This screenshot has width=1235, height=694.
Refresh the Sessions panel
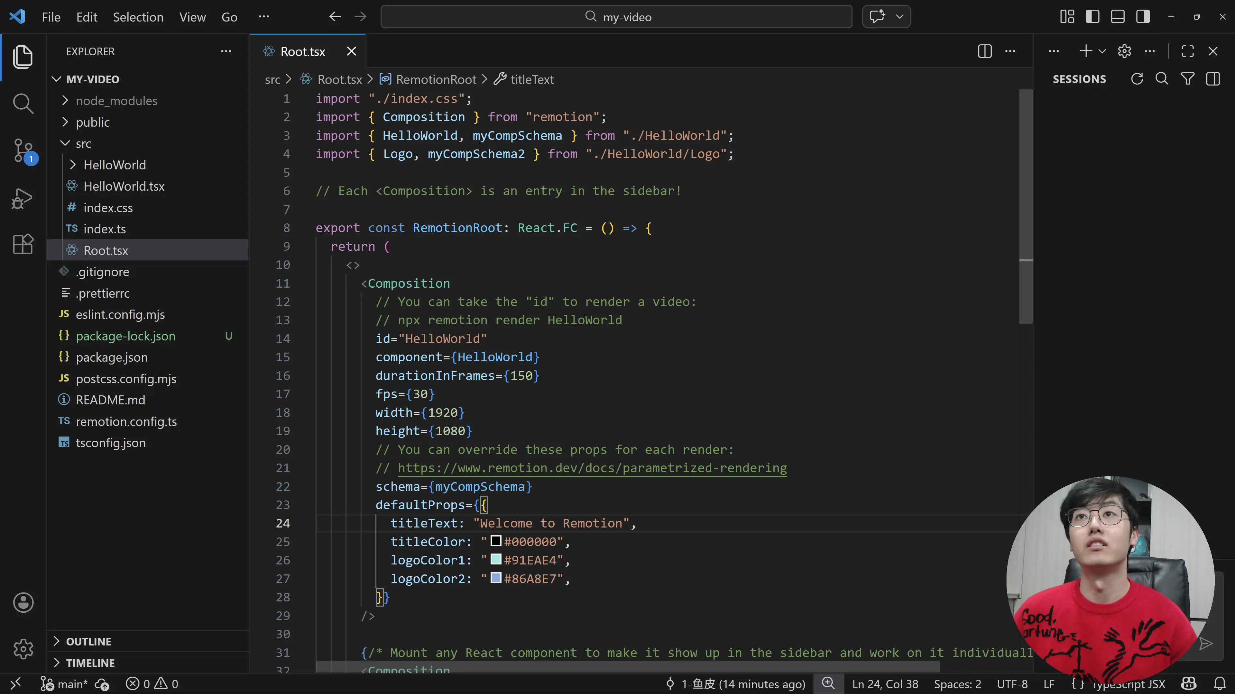coord(1137,79)
